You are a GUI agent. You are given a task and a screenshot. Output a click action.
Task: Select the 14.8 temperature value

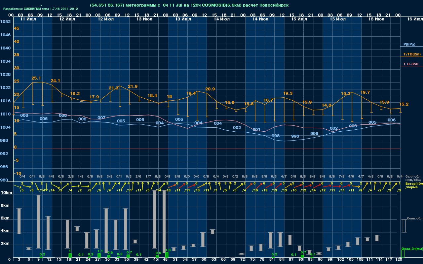coord(326,105)
